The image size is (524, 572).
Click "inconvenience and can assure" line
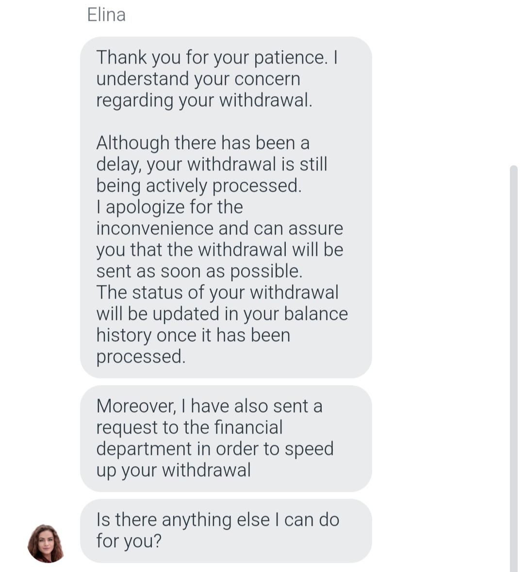pyautogui.click(x=219, y=228)
